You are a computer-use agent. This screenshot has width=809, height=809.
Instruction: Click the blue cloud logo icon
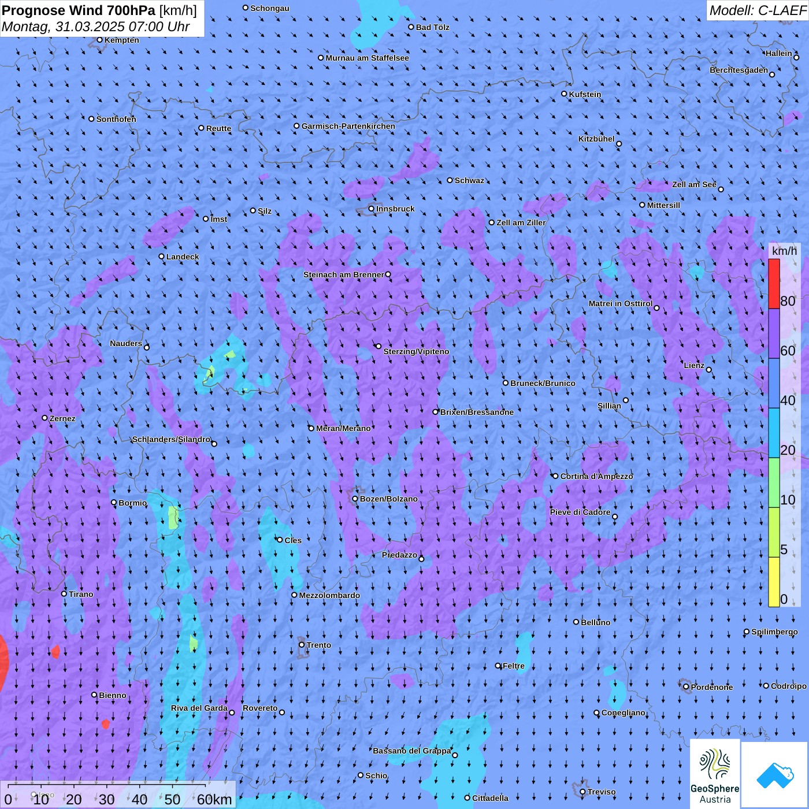(775, 775)
